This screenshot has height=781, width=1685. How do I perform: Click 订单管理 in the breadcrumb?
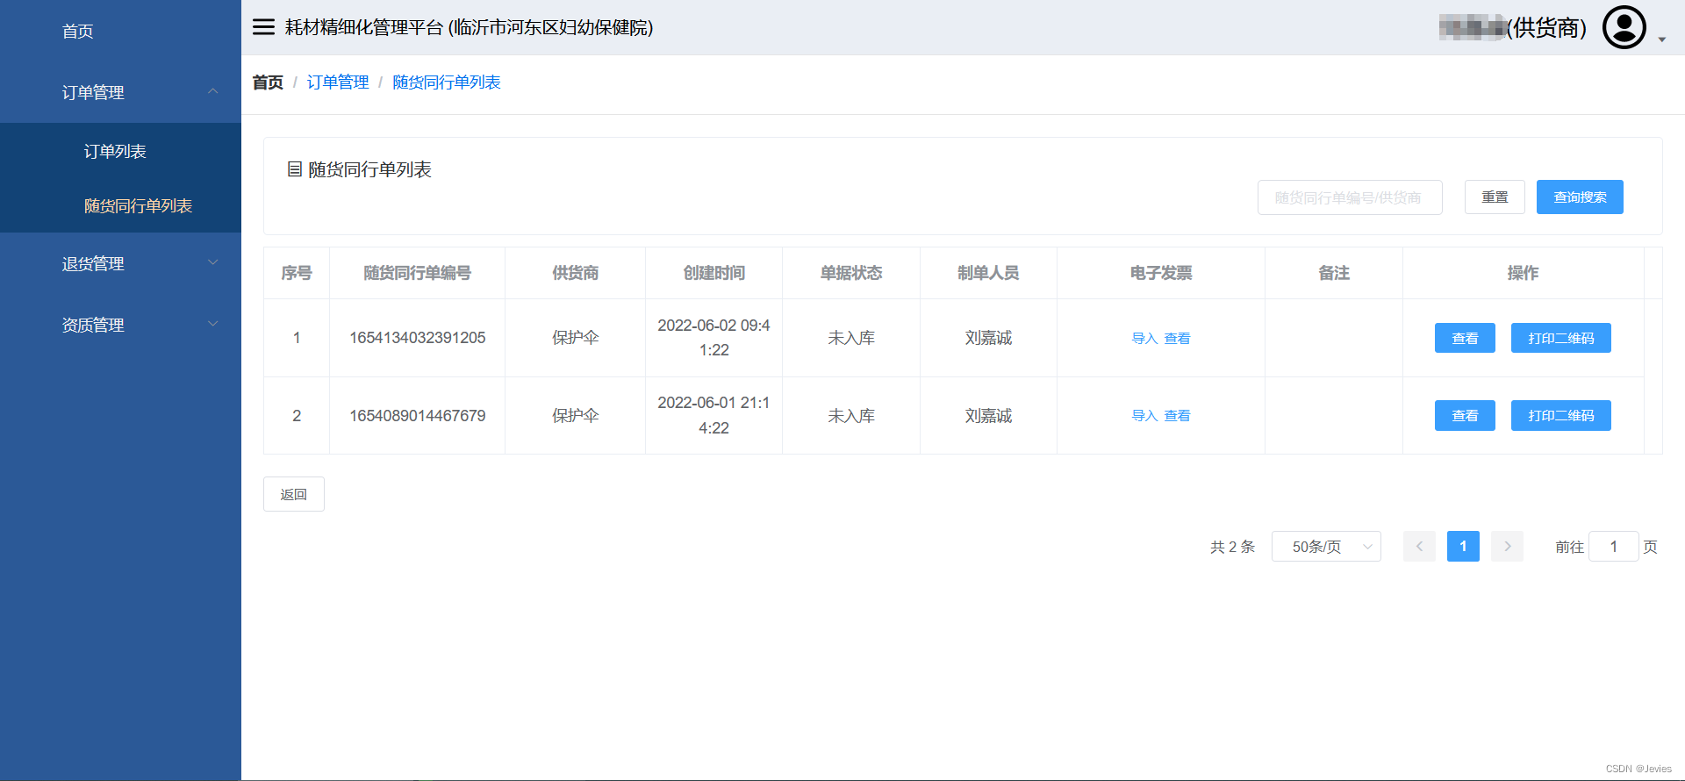tap(338, 82)
